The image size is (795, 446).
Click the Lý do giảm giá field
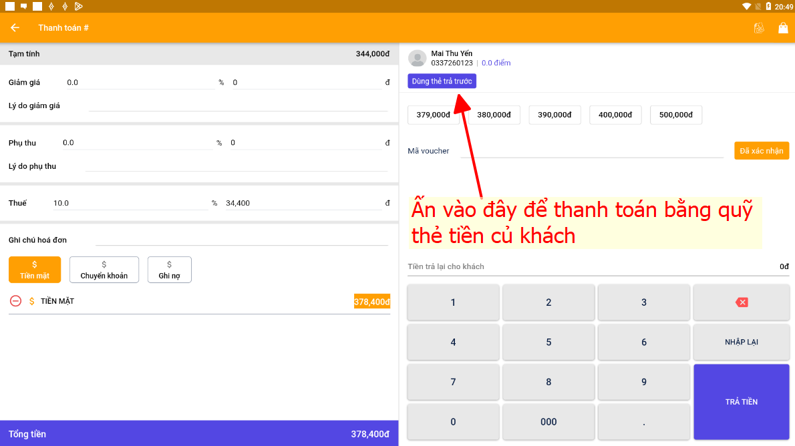coord(237,105)
